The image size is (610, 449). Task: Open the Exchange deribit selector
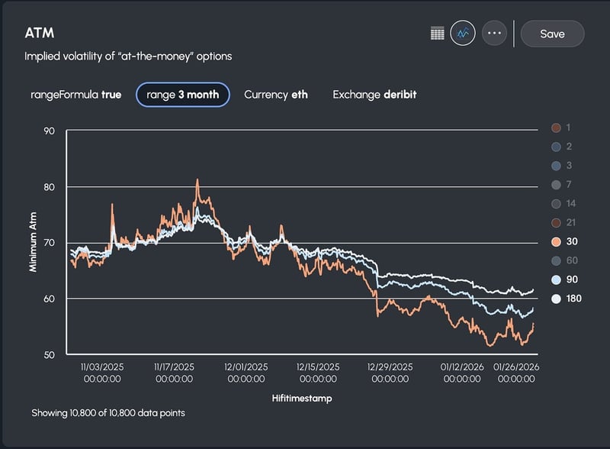(374, 95)
